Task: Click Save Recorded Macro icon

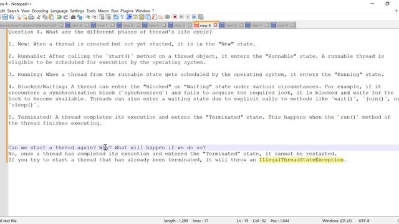Action: pos(201,17)
